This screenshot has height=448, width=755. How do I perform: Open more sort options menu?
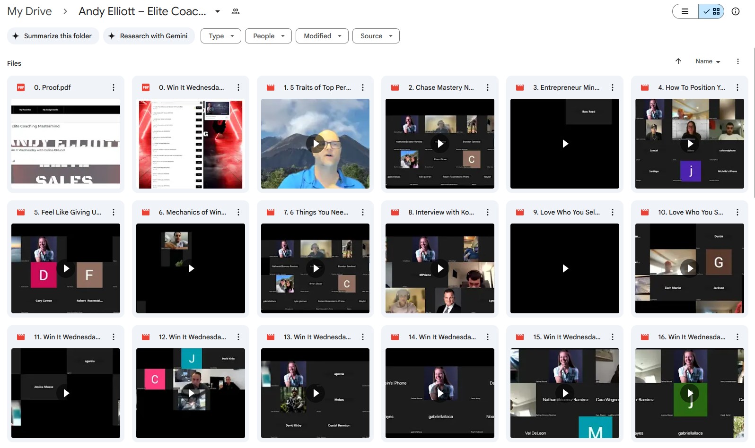click(x=738, y=61)
